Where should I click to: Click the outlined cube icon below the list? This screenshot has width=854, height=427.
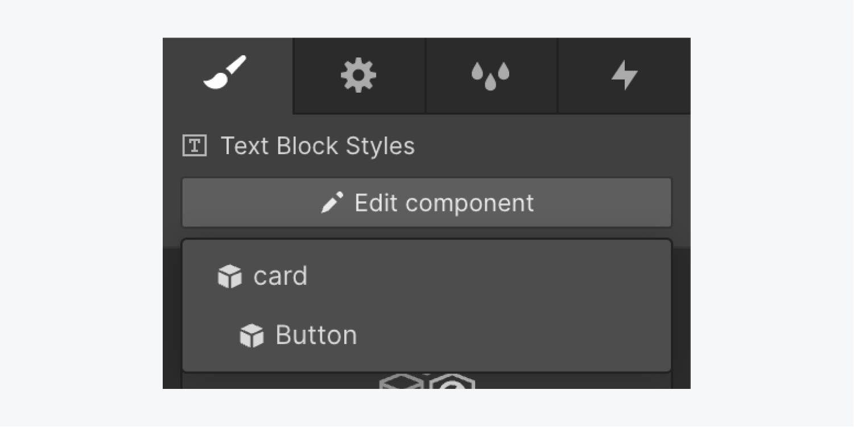[402, 382]
